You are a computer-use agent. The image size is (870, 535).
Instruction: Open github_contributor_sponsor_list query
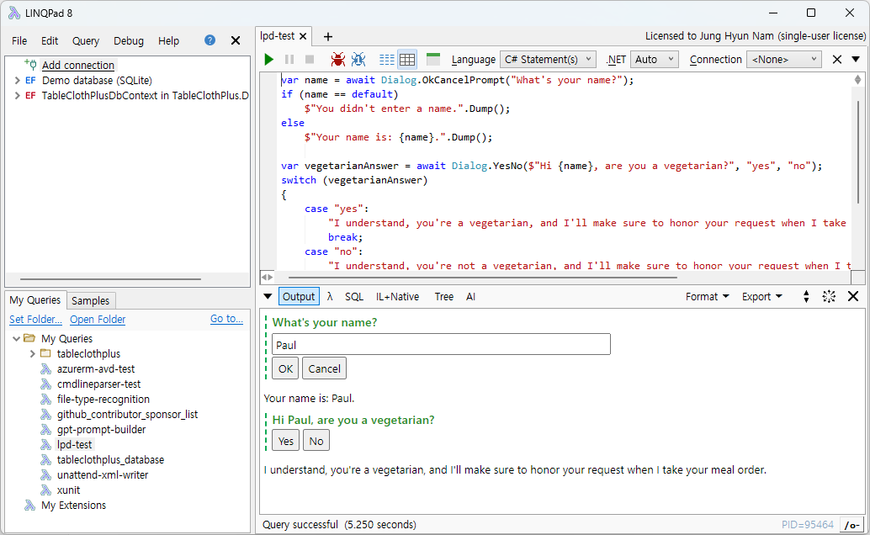pos(127,415)
